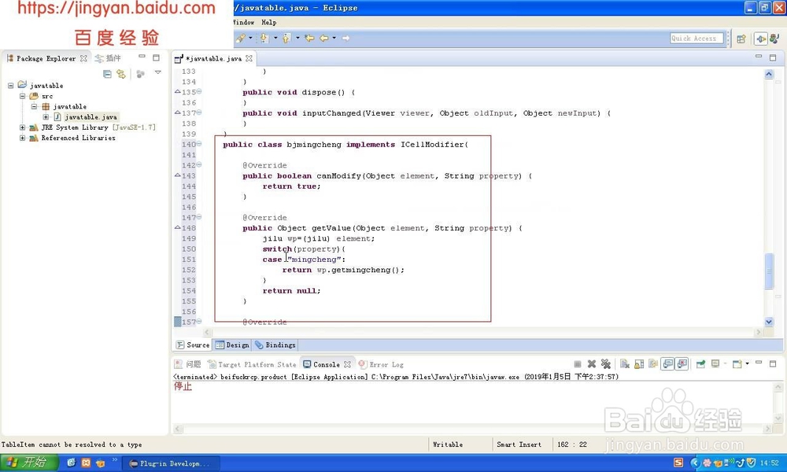Click the Quick Access field

pos(696,38)
